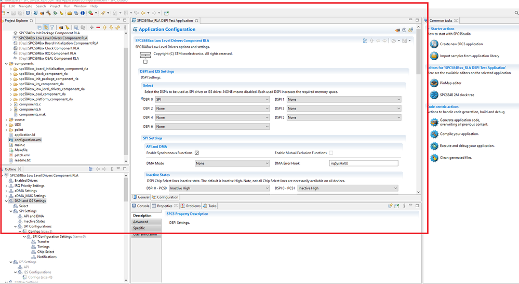This screenshot has width=519, height=284.
Task: Open the Navigate menu
Action: [25, 6]
